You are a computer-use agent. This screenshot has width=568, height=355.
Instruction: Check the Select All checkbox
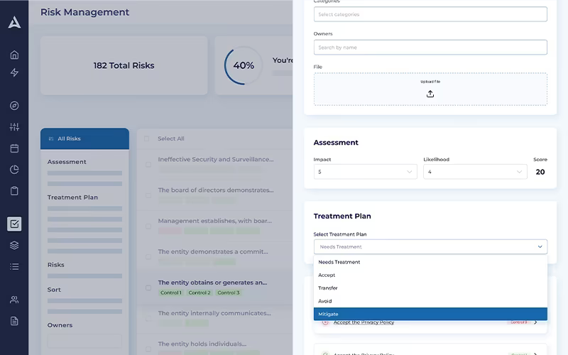click(x=146, y=138)
